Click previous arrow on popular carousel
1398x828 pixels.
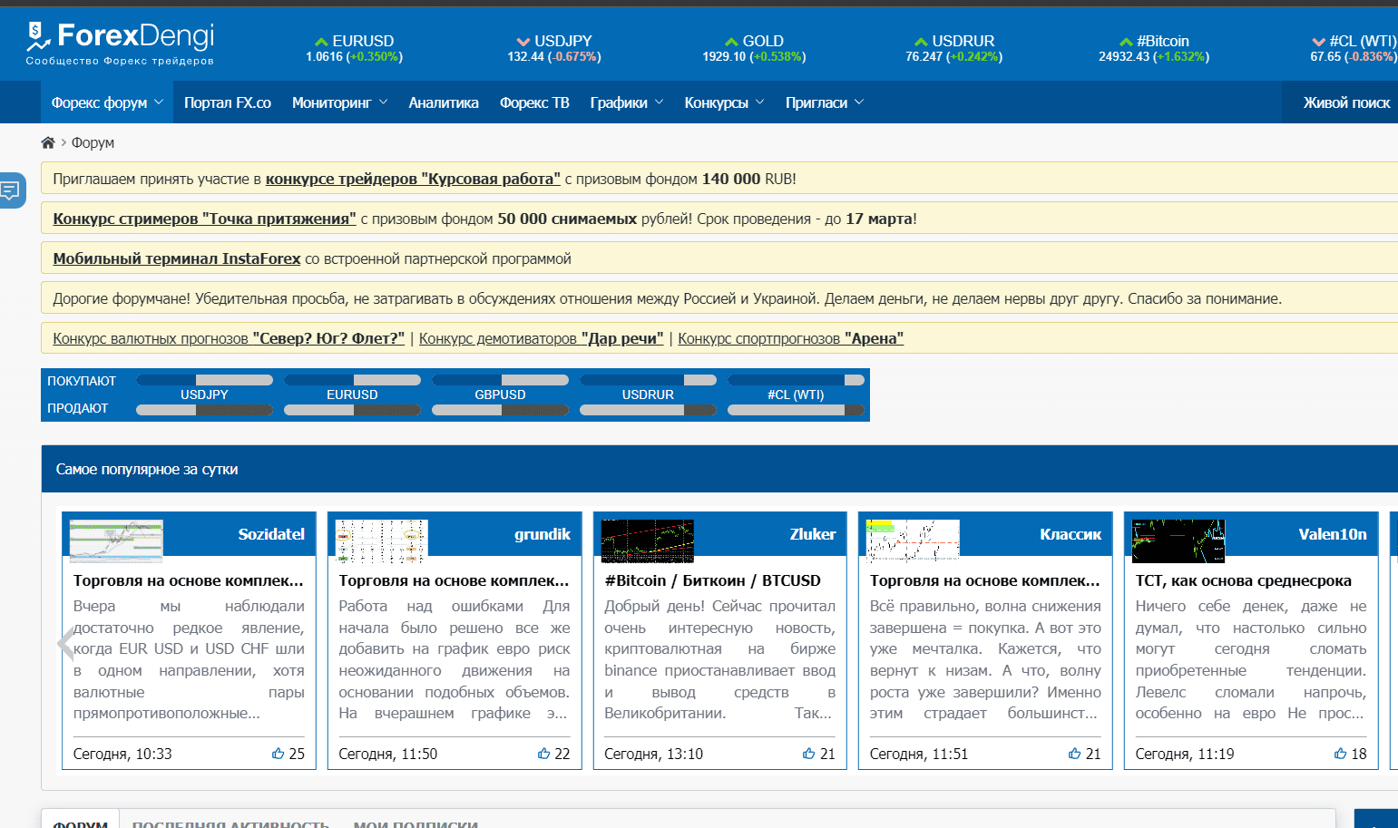pyautogui.click(x=65, y=644)
